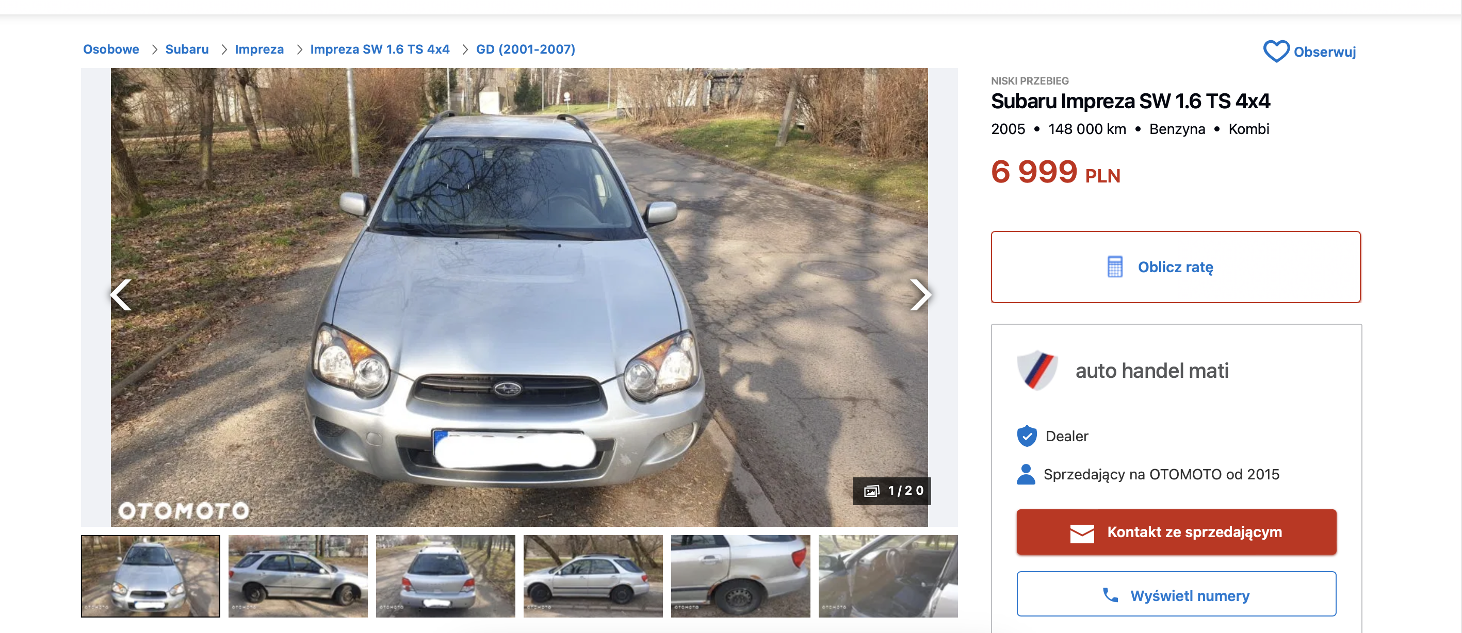Click the phone icon in Wyświetl numery

coord(1110,595)
